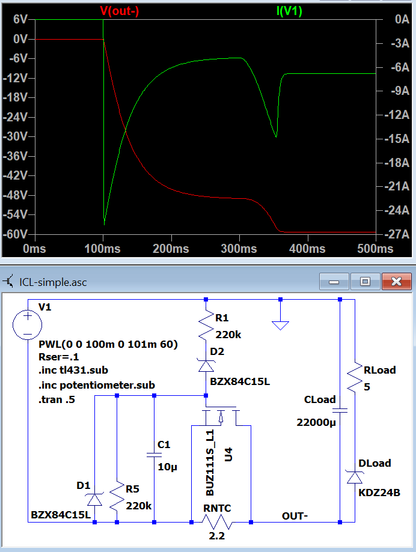This screenshot has height=552, width=416.
Task: Click the OUT- net label
Action: (x=295, y=516)
